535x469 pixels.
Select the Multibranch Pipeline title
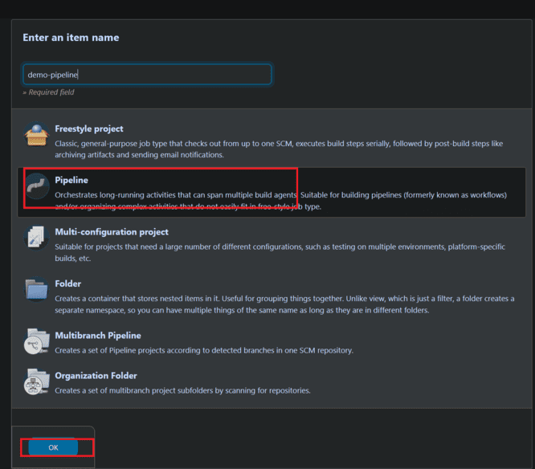pos(98,336)
